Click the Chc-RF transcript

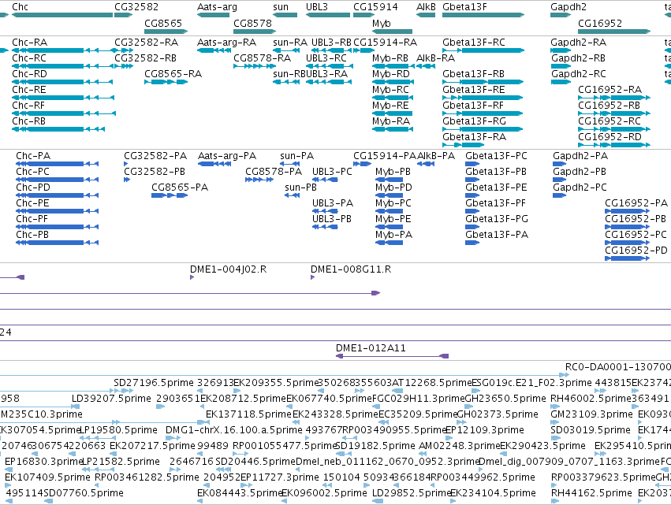[x=64, y=113]
